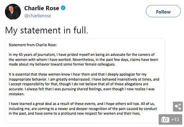
Task: Click the paragraph starting "It is essential"
Action: (83, 84)
